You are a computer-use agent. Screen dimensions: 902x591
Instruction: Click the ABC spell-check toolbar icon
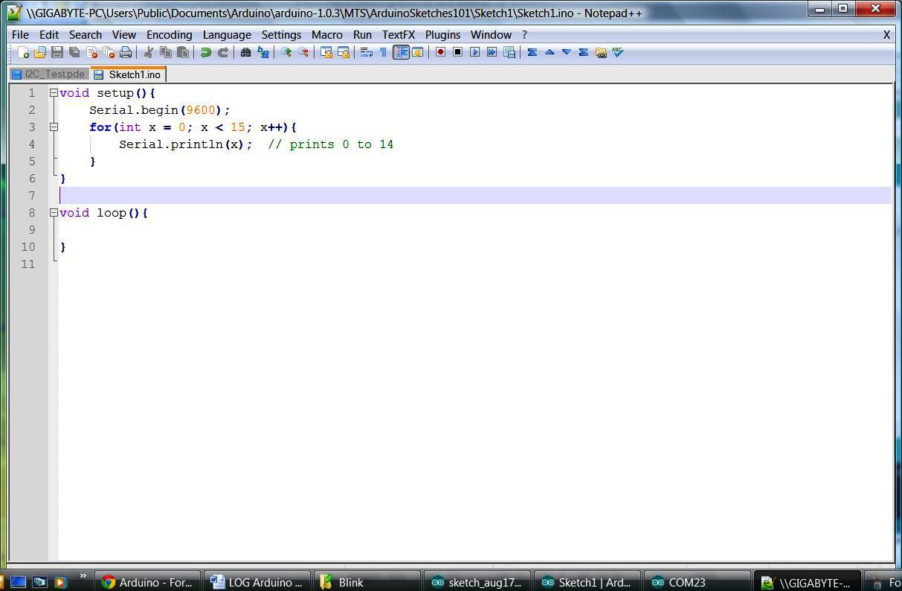coord(618,52)
